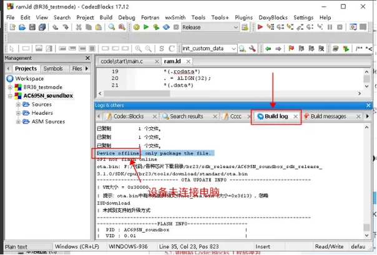Jump forward with the gray right arrow
This screenshot has height=255, width=377.
click(x=278, y=49)
